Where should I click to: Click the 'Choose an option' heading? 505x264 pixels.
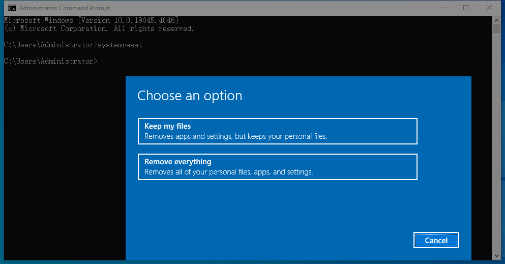190,96
